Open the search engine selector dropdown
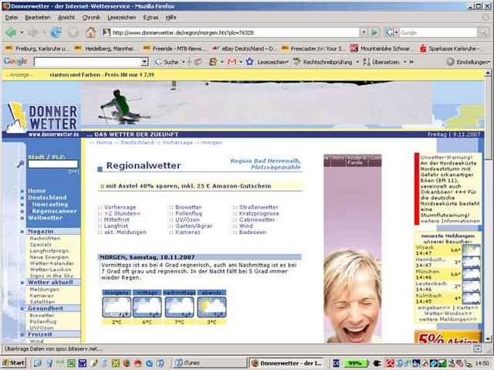494x370 pixels. [396, 32]
